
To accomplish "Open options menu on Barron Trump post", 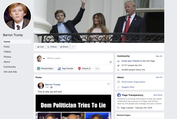I will point(108,84).
